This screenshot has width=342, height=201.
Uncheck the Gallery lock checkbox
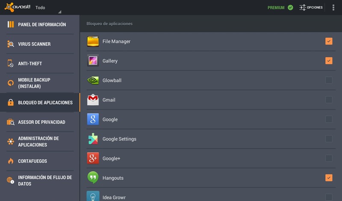[x=329, y=61]
